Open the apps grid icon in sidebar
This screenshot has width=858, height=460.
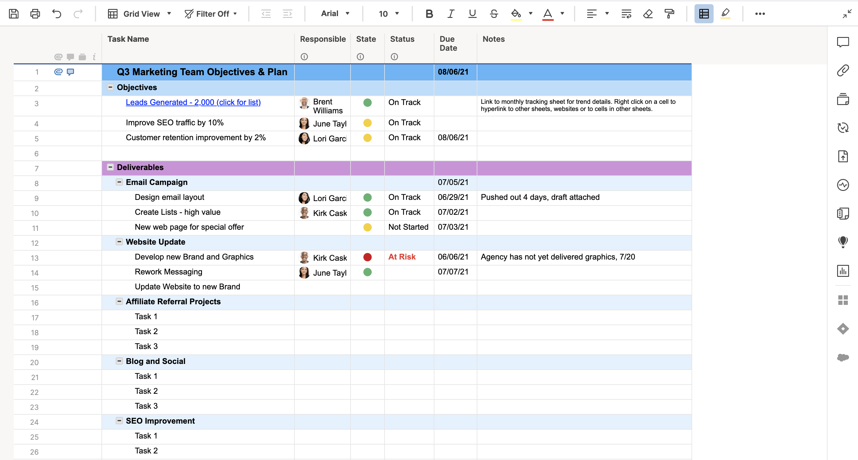pyautogui.click(x=843, y=300)
